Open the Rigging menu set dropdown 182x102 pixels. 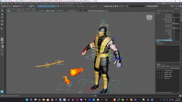pos(6,6)
